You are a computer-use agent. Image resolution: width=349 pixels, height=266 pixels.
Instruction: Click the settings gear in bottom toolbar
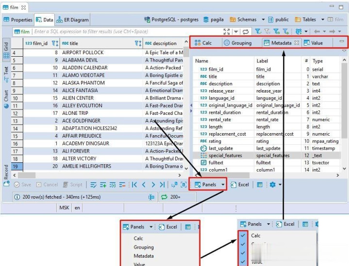click(x=272, y=185)
